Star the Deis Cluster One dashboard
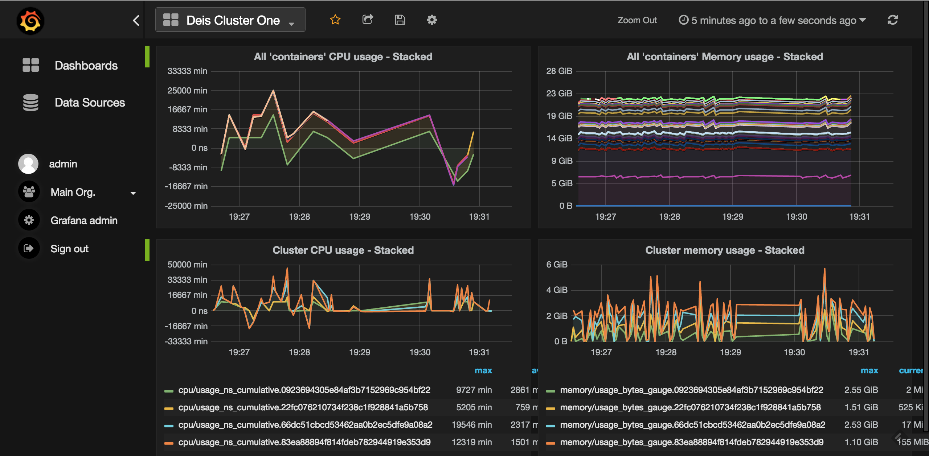Screen dimensions: 929x456 [335, 20]
